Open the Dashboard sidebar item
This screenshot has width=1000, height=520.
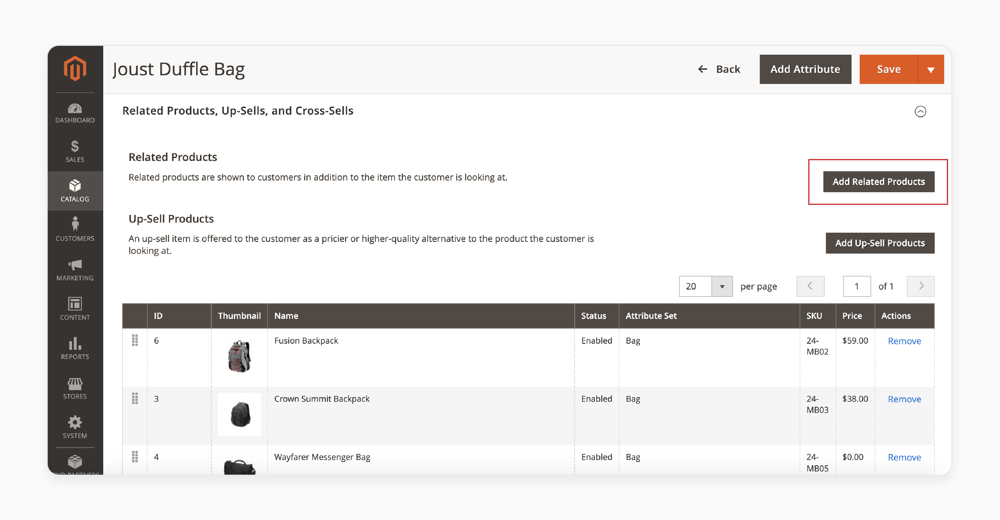tap(75, 113)
